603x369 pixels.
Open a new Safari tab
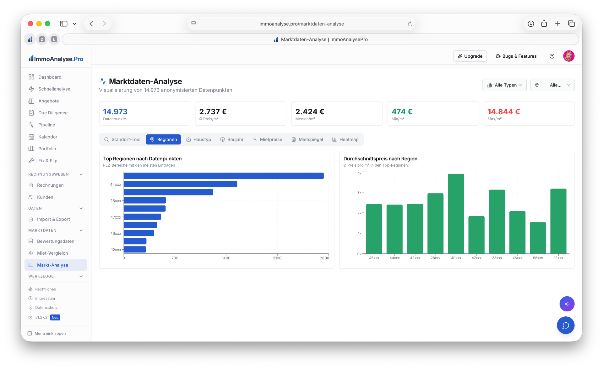(558, 24)
